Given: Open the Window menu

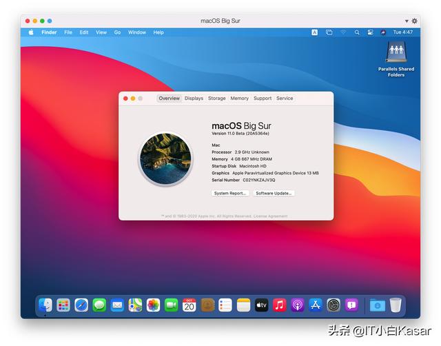Looking at the screenshot, I should (137, 32).
